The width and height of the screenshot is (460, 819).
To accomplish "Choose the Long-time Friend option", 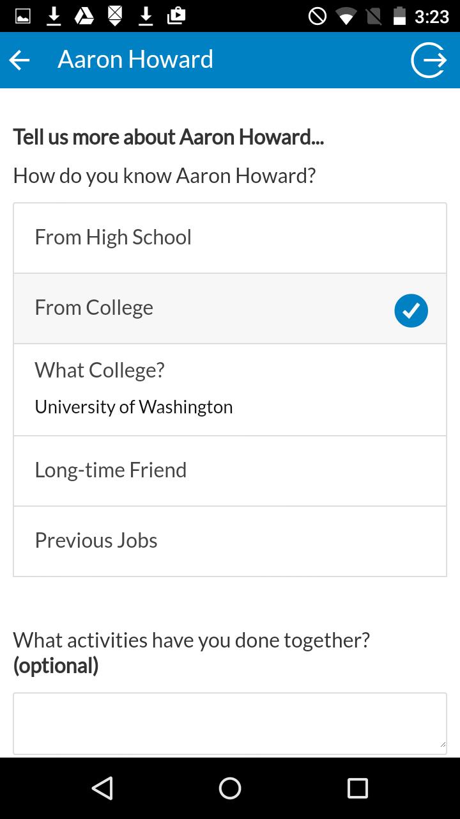I will 230,471.
